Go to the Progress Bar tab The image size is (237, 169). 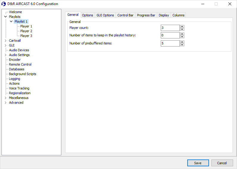click(146, 15)
